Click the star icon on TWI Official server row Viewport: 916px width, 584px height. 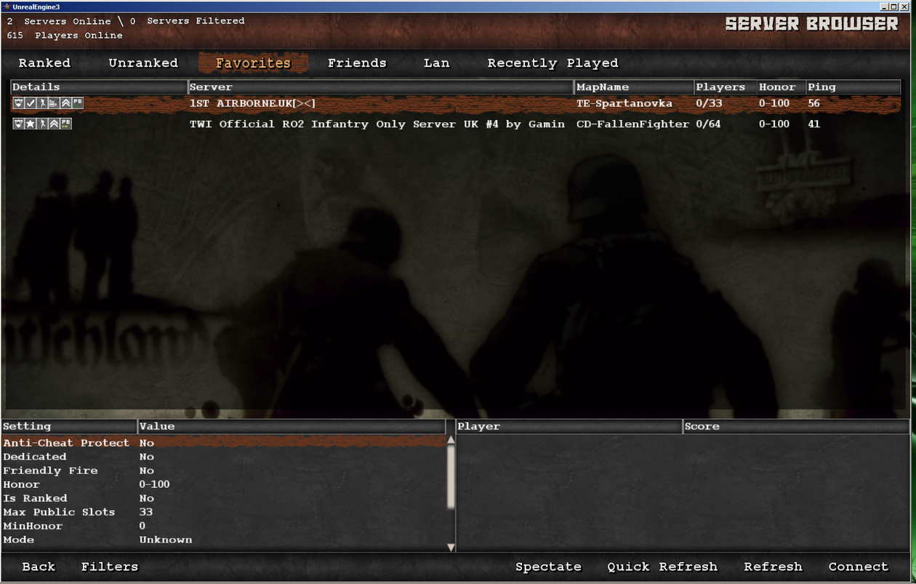point(30,124)
